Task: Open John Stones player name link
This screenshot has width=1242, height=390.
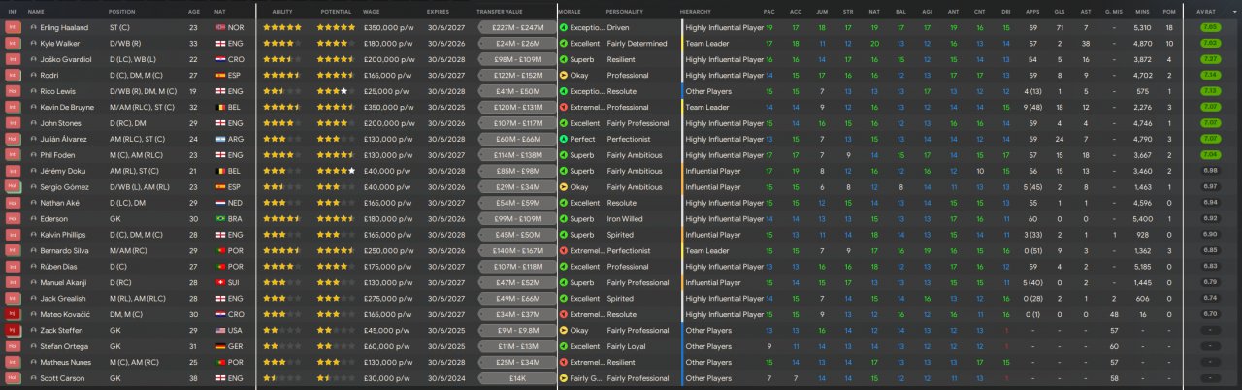Action: 61,123
